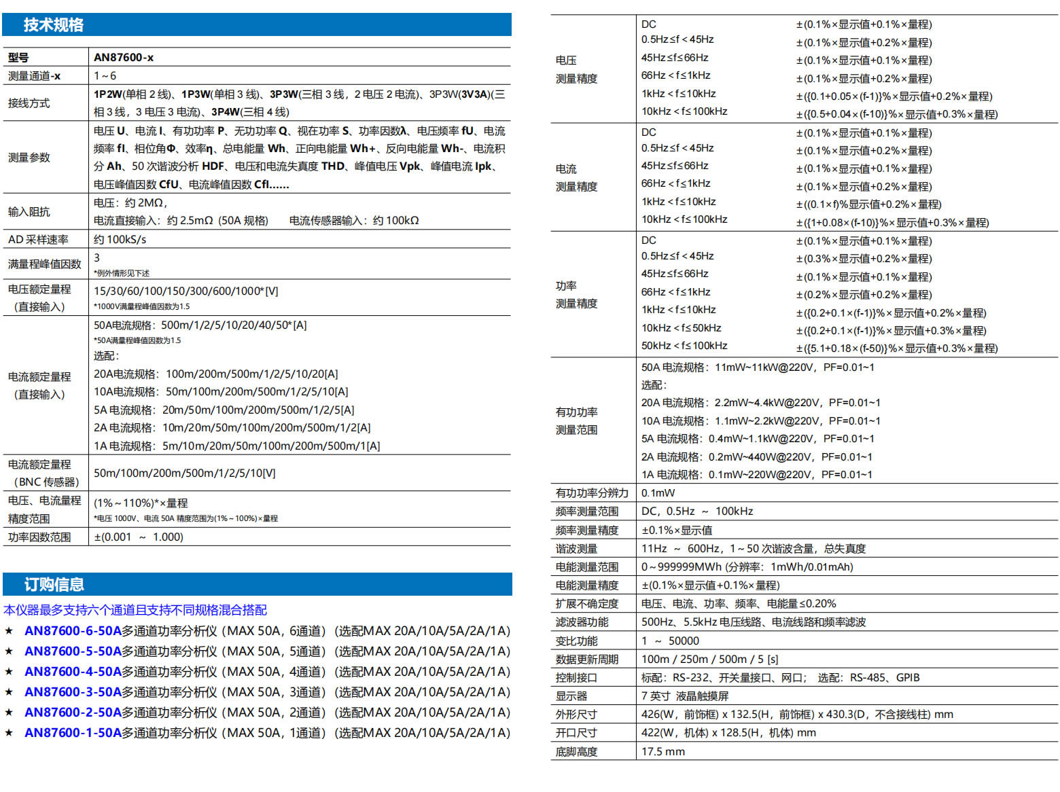Viewport: 1060px width, 792px height.
Task: Select BNC sensor range 50m/100m/200m/500m/1/2/5/10[V]
Action: point(185,473)
